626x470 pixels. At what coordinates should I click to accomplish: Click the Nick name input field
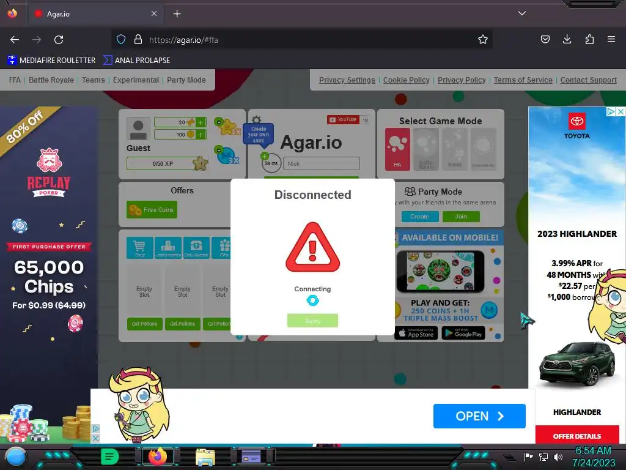coord(322,163)
